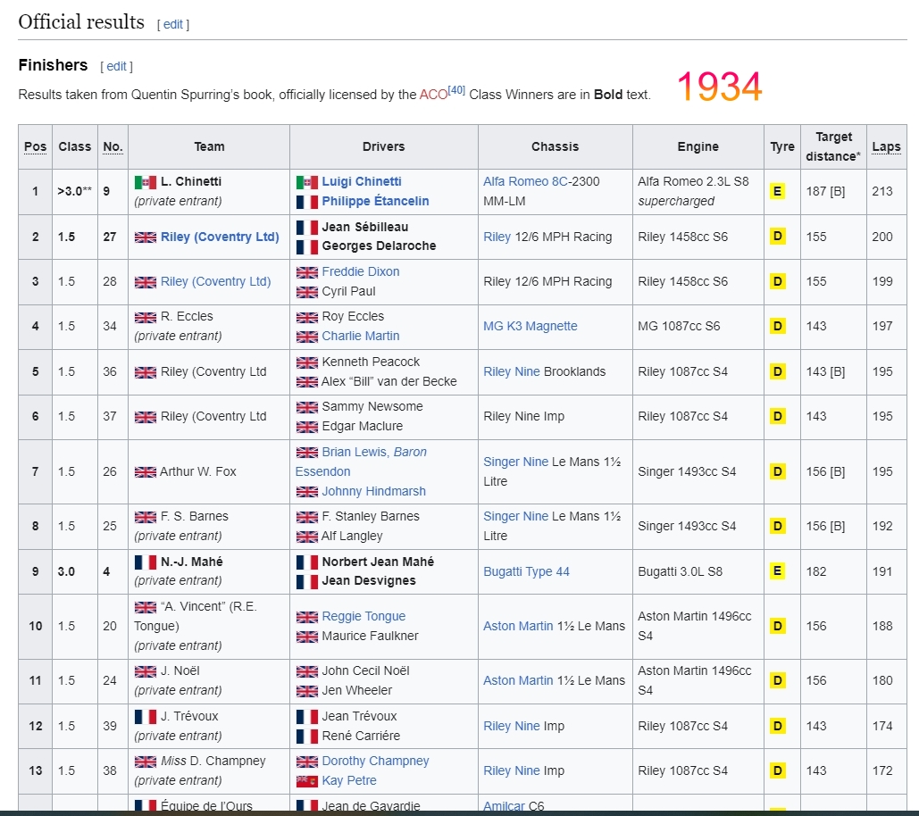The width and height of the screenshot is (919, 816).
Task: Click flag icon beside Kay Petre
Action: pos(307,781)
